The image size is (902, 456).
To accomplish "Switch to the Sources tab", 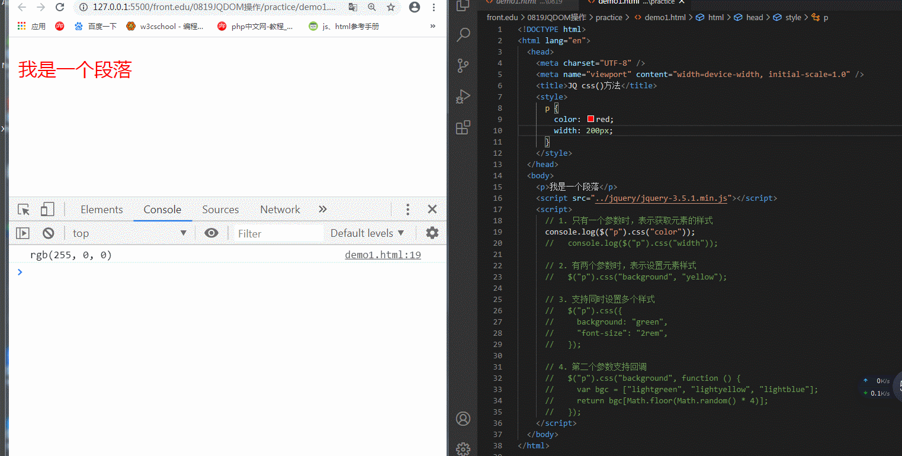I will pos(220,210).
